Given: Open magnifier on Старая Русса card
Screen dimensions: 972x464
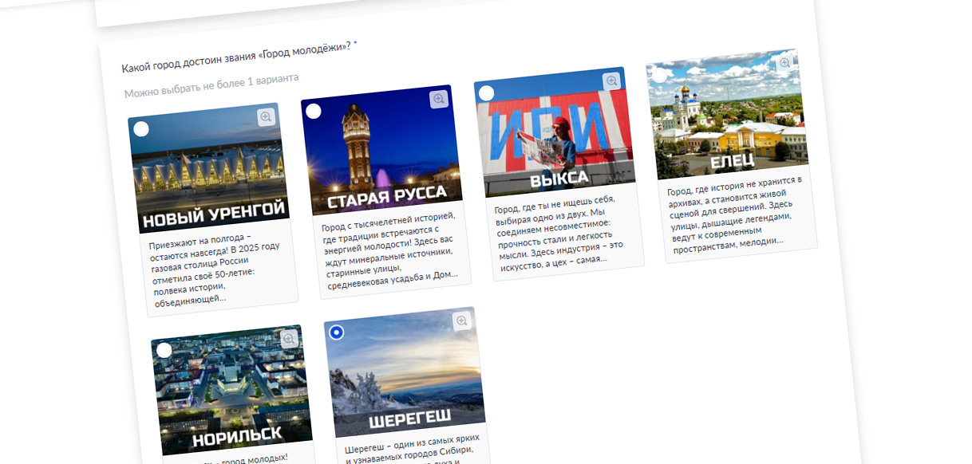Looking at the screenshot, I should click(439, 100).
